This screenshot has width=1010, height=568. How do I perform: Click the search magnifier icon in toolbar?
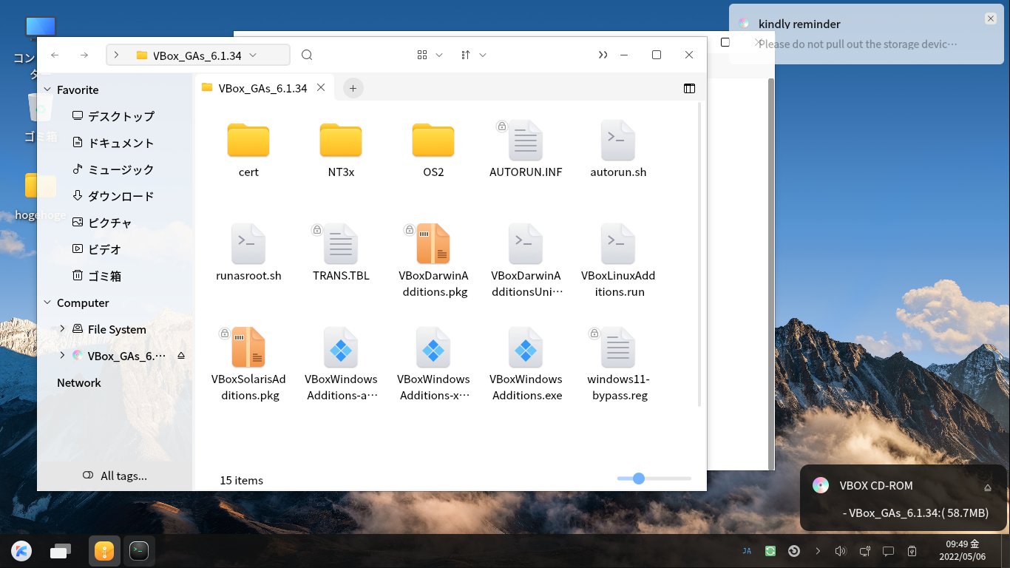pyautogui.click(x=307, y=55)
